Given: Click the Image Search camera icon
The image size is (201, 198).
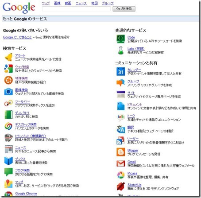Looking at the screenshot, I should (x=8, y=92).
